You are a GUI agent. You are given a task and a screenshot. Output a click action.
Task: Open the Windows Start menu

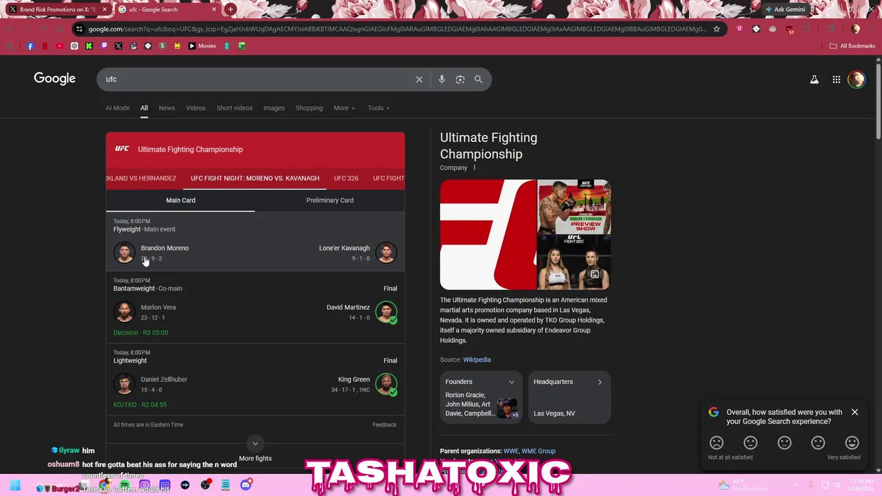[x=15, y=485]
